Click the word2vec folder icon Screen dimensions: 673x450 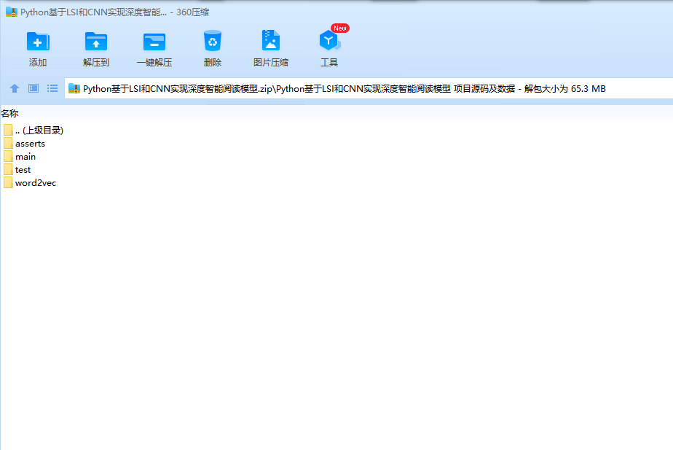click(x=8, y=182)
